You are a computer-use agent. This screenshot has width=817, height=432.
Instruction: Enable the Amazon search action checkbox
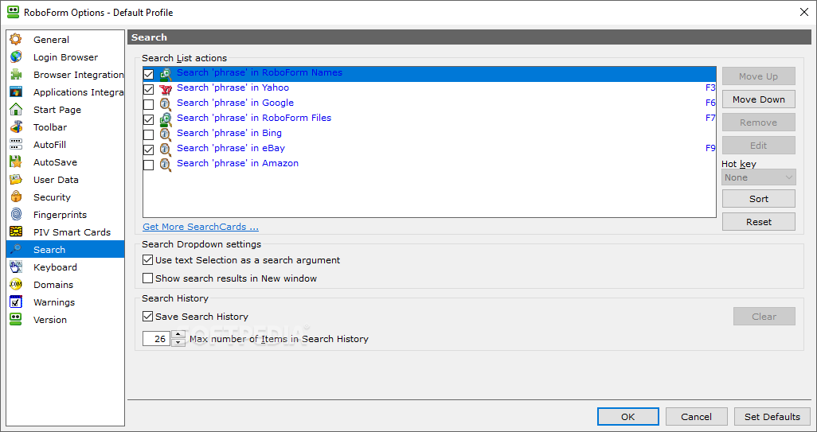[148, 165]
